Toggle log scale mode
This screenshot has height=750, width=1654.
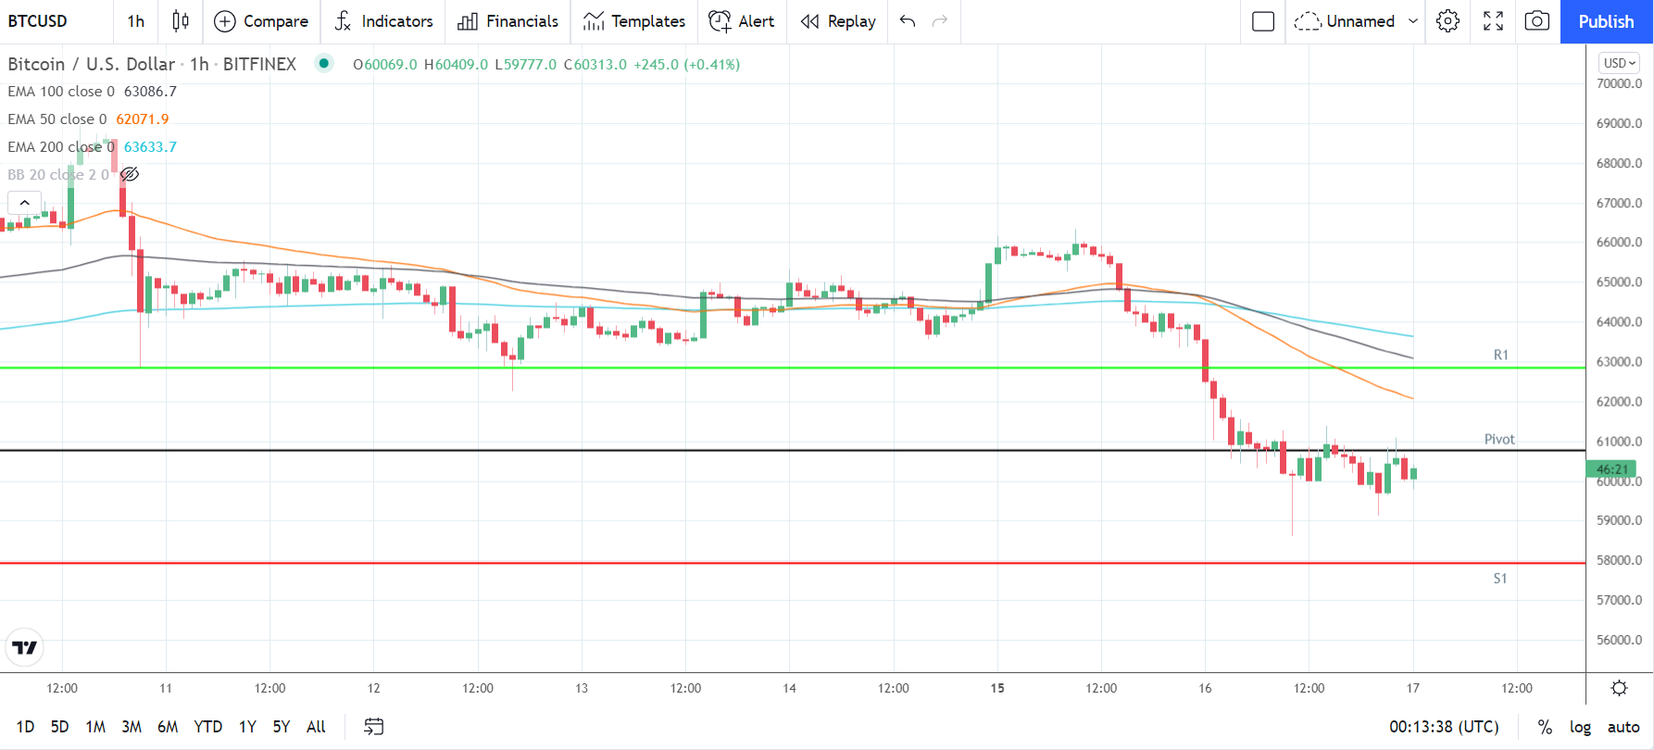click(x=1580, y=727)
